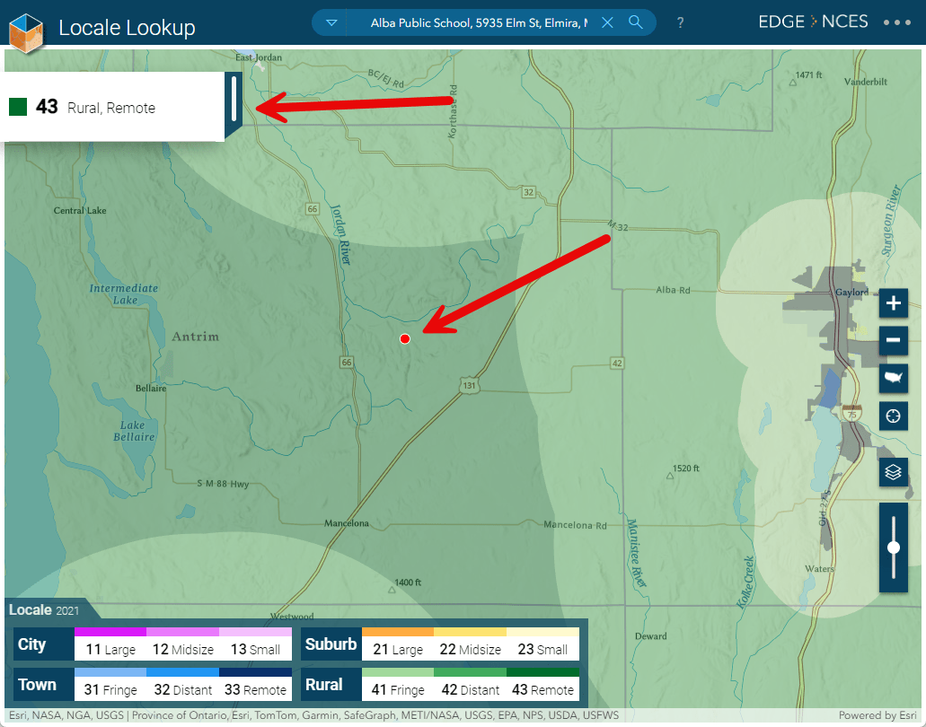The image size is (926, 727).
Task: Click the Deward label on map
Action: pos(651,636)
